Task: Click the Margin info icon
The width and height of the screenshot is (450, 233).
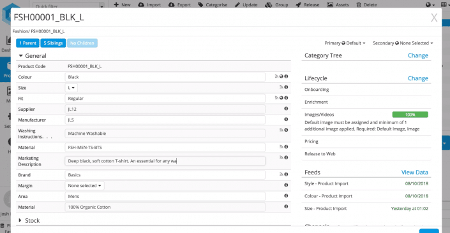Action: (286, 185)
